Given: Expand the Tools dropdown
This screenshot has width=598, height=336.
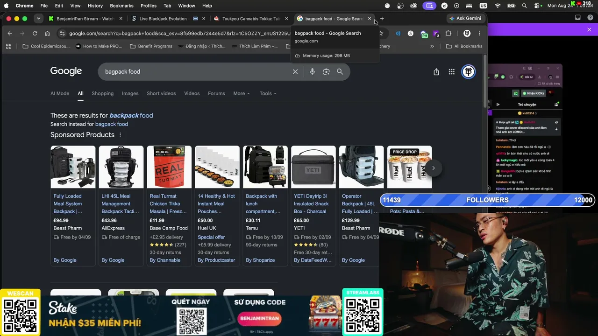Looking at the screenshot, I should [268, 93].
